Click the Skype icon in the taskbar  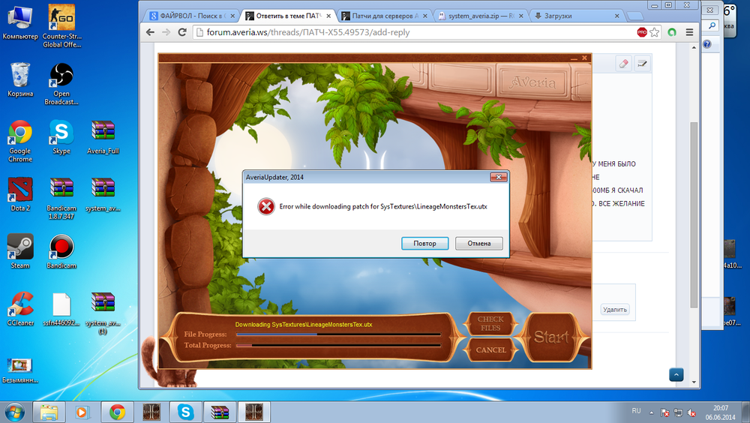[x=182, y=412]
